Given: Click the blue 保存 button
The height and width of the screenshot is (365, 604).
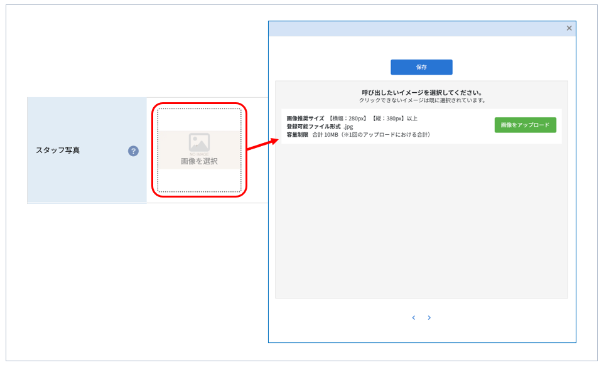Looking at the screenshot, I should point(421,67).
